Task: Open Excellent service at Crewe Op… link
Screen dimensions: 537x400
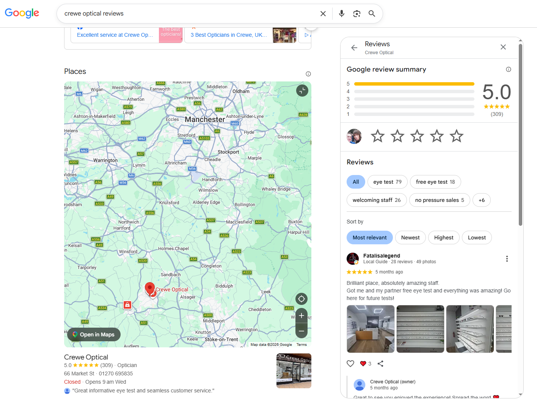Action: click(x=115, y=35)
